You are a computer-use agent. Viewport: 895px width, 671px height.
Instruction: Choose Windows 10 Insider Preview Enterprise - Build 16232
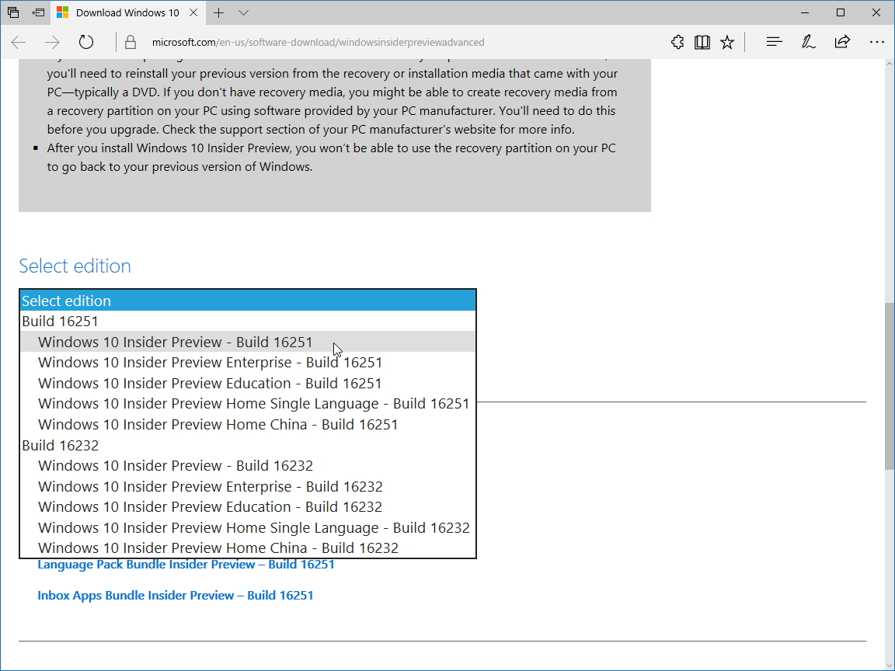click(210, 486)
